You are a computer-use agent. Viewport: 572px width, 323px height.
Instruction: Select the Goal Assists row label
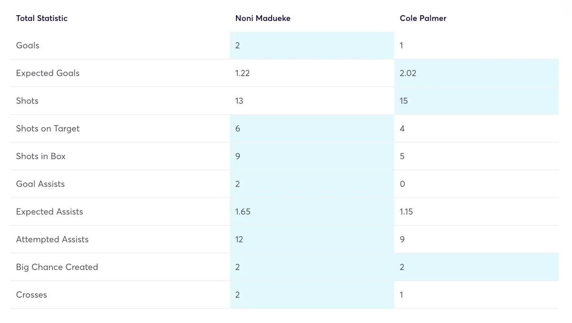[41, 184]
